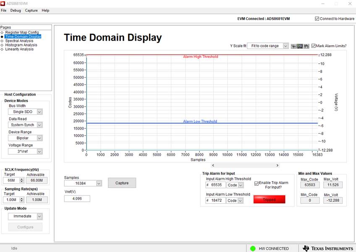Screen dimensions: 356x252
Task: Click the Max_Volt value 11.526
Action: click(x=333, y=185)
